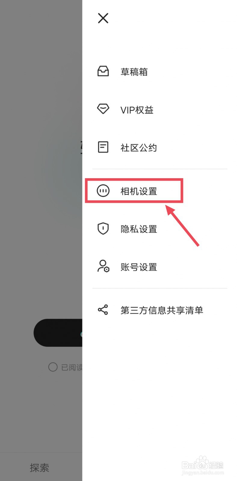Open 第三方信息共享清单 link
The width and height of the screenshot is (237, 481).
(x=162, y=310)
